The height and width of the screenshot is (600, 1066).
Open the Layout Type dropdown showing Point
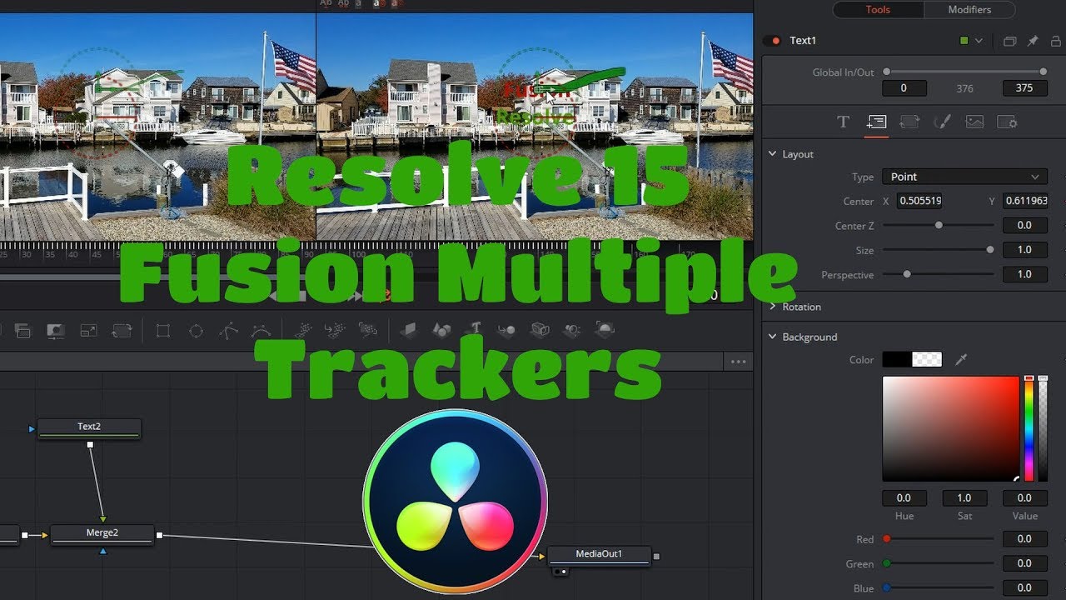[x=964, y=177]
